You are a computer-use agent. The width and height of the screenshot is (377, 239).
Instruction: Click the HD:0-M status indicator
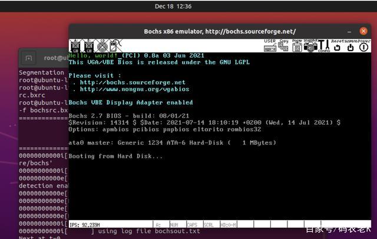coord(228,225)
